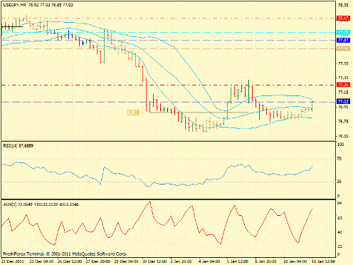353x265 pixels.
Task: Select the cyan dashed line at 77.98
Action: (169, 33)
